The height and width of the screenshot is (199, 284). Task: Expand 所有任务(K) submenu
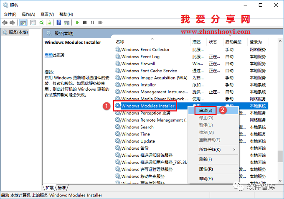[213, 150]
